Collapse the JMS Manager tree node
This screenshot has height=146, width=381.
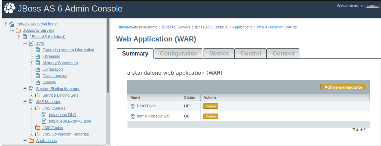coord(25,102)
